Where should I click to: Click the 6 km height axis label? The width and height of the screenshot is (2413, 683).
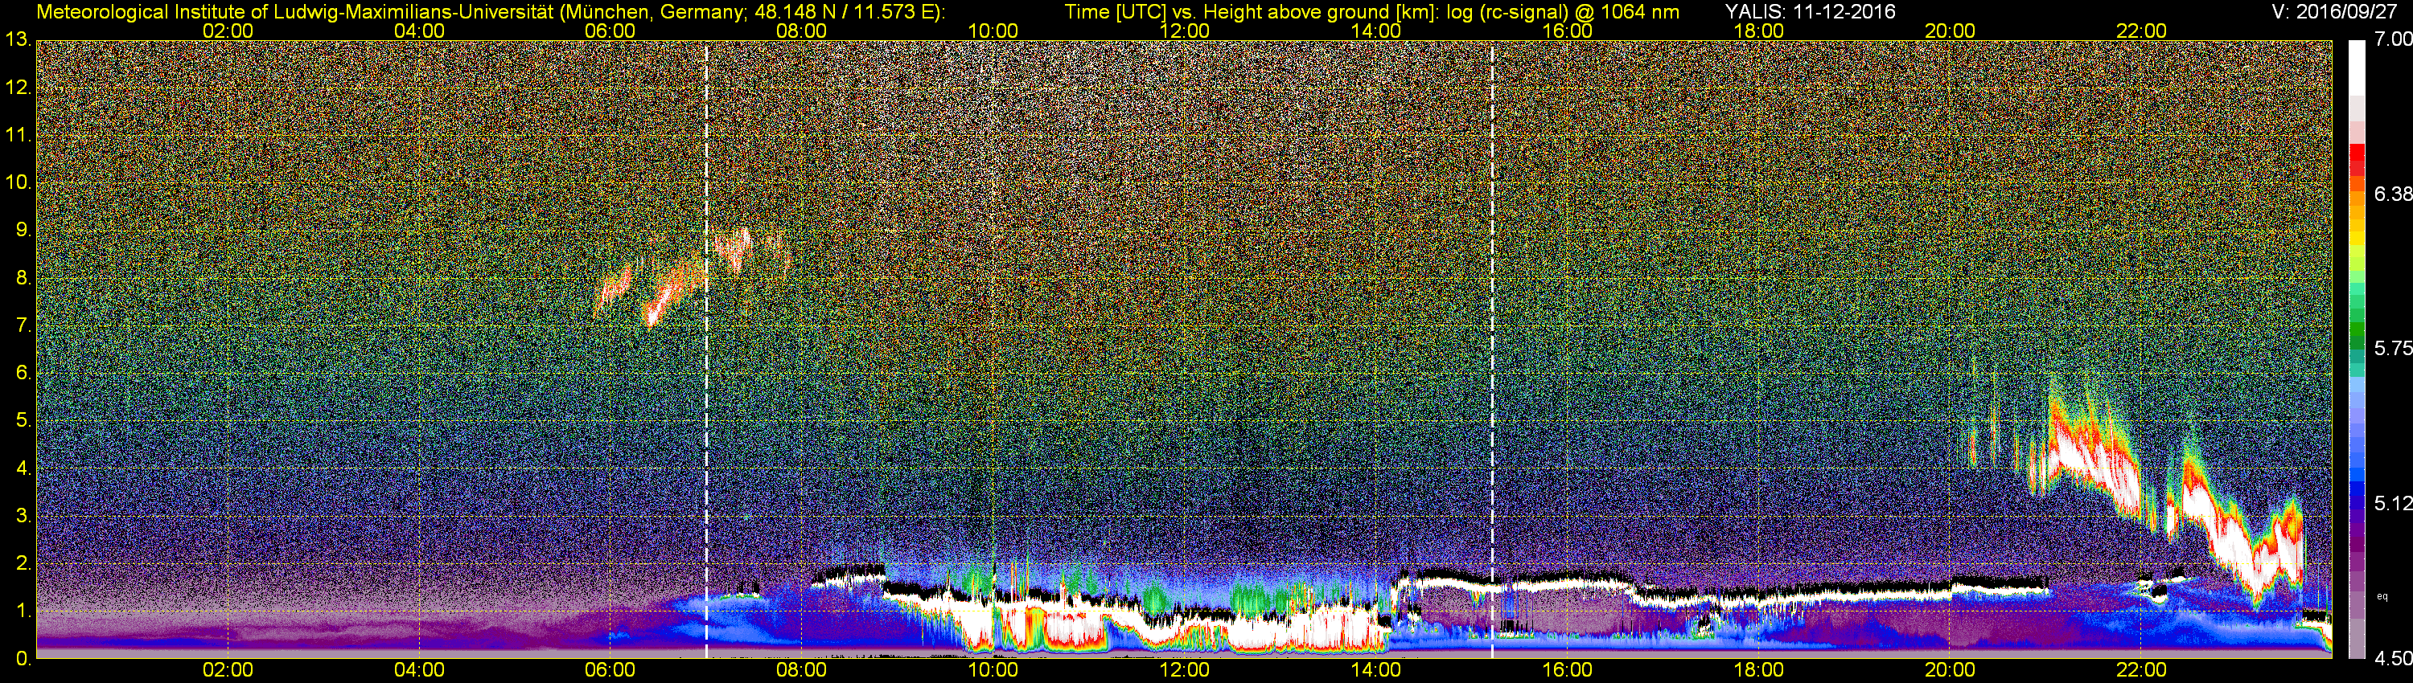pyautogui.click(x=23, y=374)
